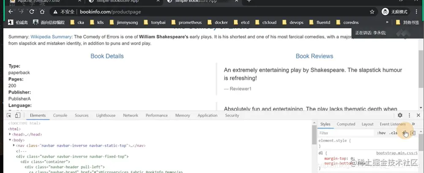Image resolution: width=424 pixels, height=173 pixels.
Task: Select the Styles sidebar tab
Action: 326,124
